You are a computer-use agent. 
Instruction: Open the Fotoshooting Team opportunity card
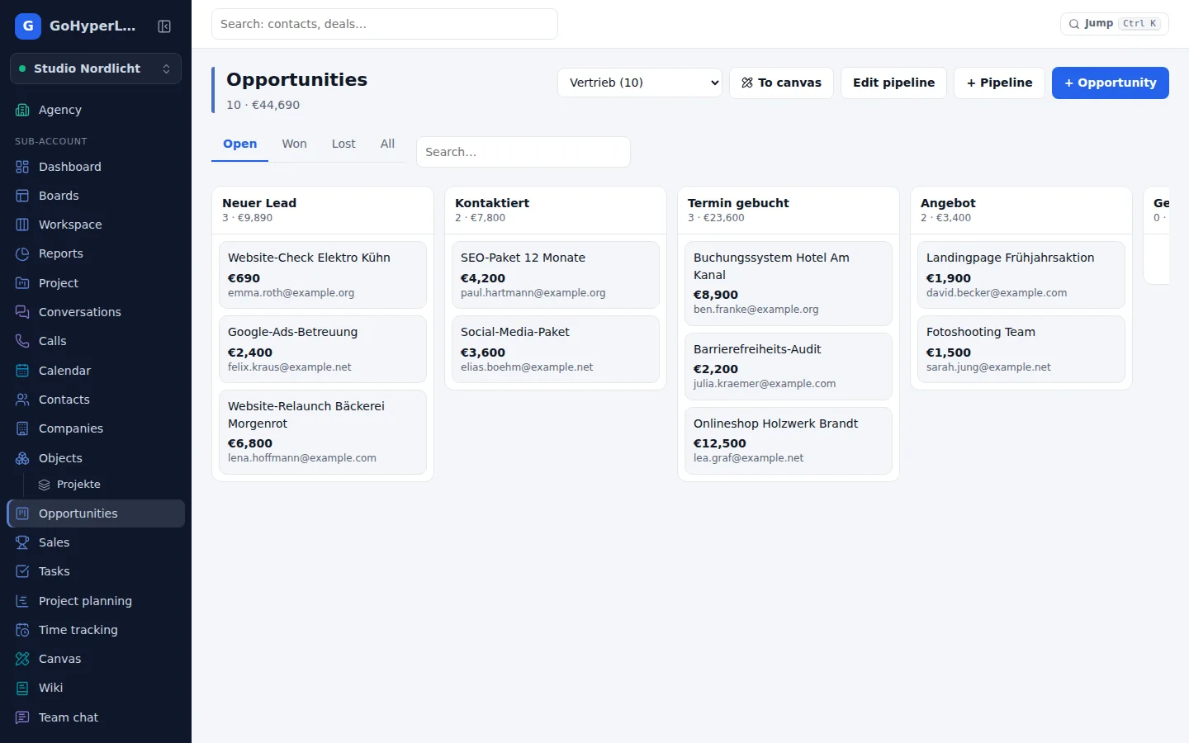(1021, 349)
